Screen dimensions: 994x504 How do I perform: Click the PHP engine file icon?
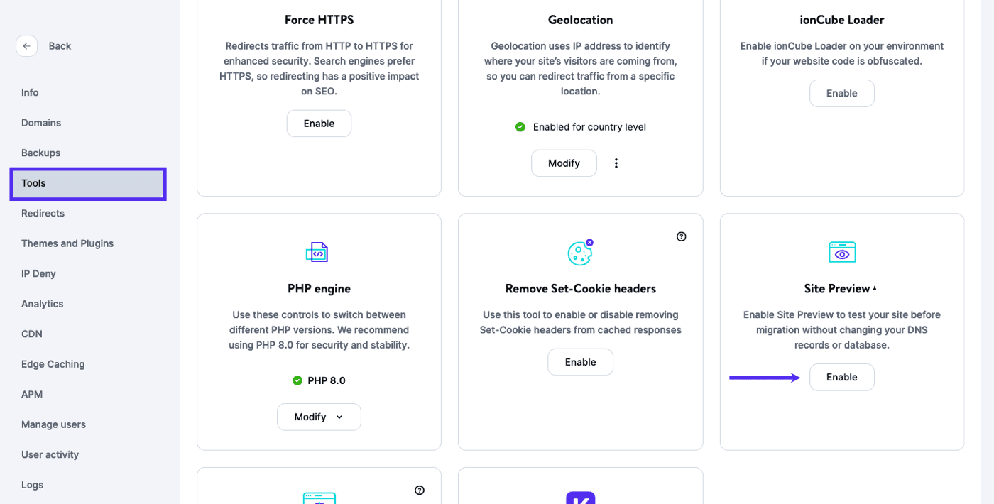click(317, 251)
